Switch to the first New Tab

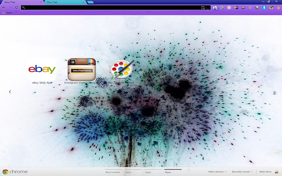click(22, 2)
